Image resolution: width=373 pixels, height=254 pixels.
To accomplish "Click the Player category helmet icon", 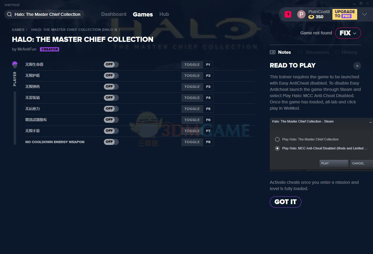I will click(x=15, y=65).
